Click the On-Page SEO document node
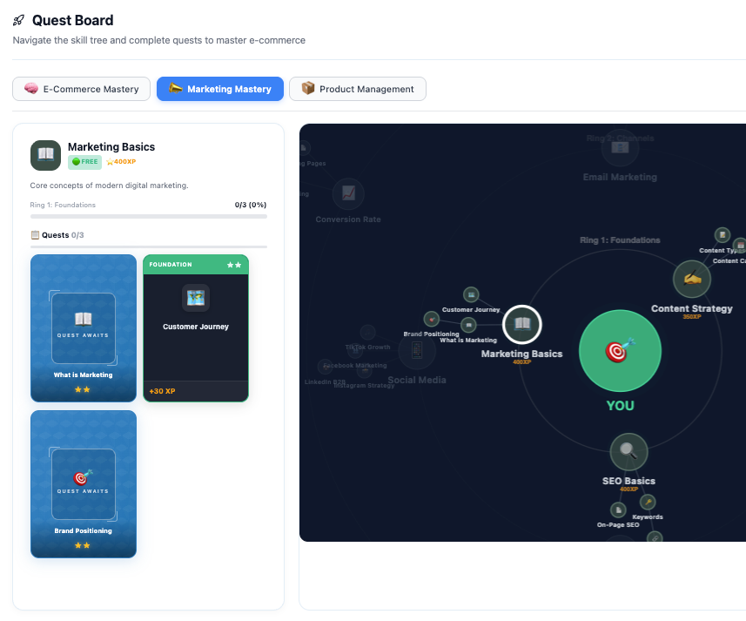746x621 pixels. click(x=618, y=510)
